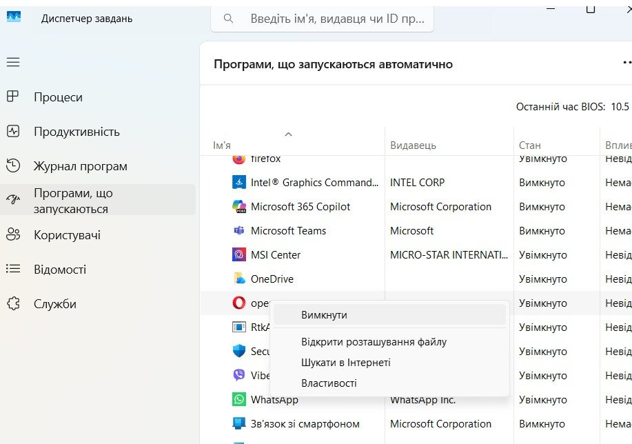Open the Процеси page icon
This screenshot has width=632, height=444.
point(13,97)
